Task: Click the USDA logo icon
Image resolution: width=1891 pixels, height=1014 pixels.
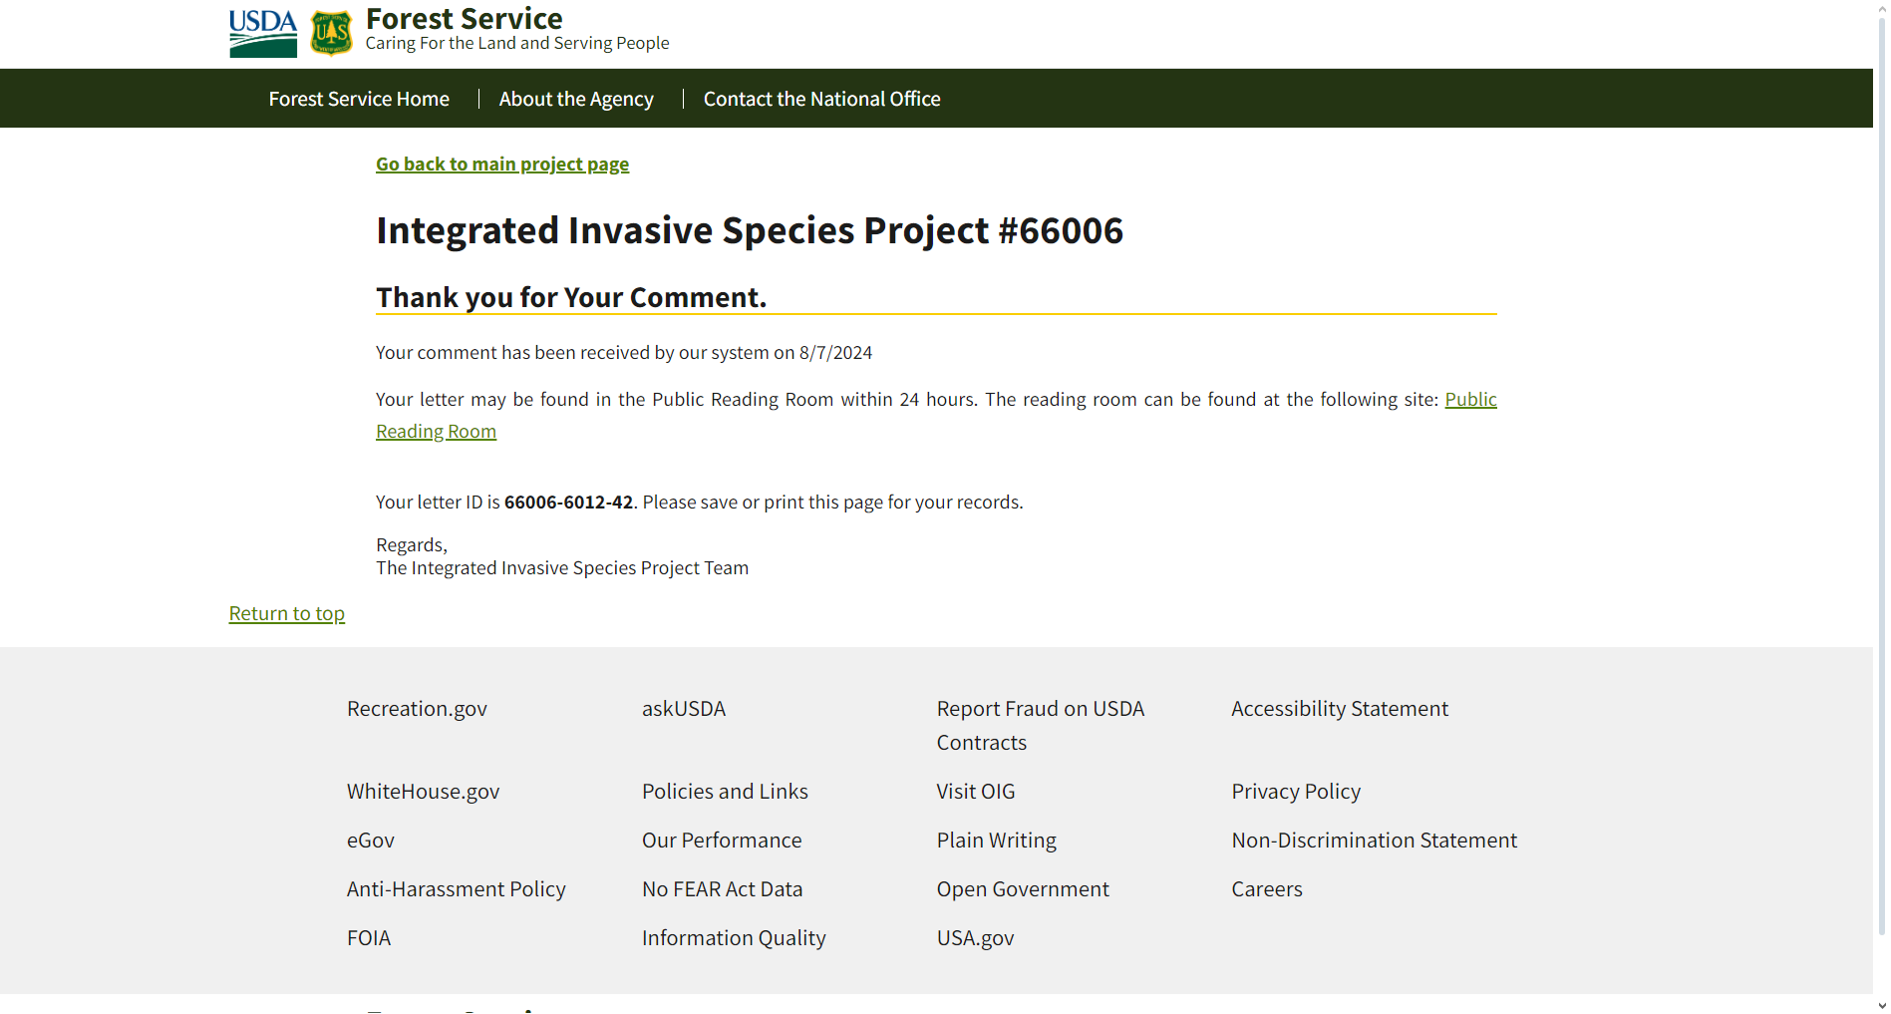Action: click(x=263, y=33)
